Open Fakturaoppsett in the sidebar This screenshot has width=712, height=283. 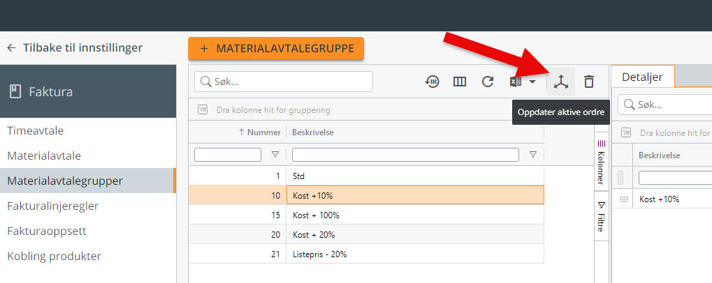[x=47, y=231]
